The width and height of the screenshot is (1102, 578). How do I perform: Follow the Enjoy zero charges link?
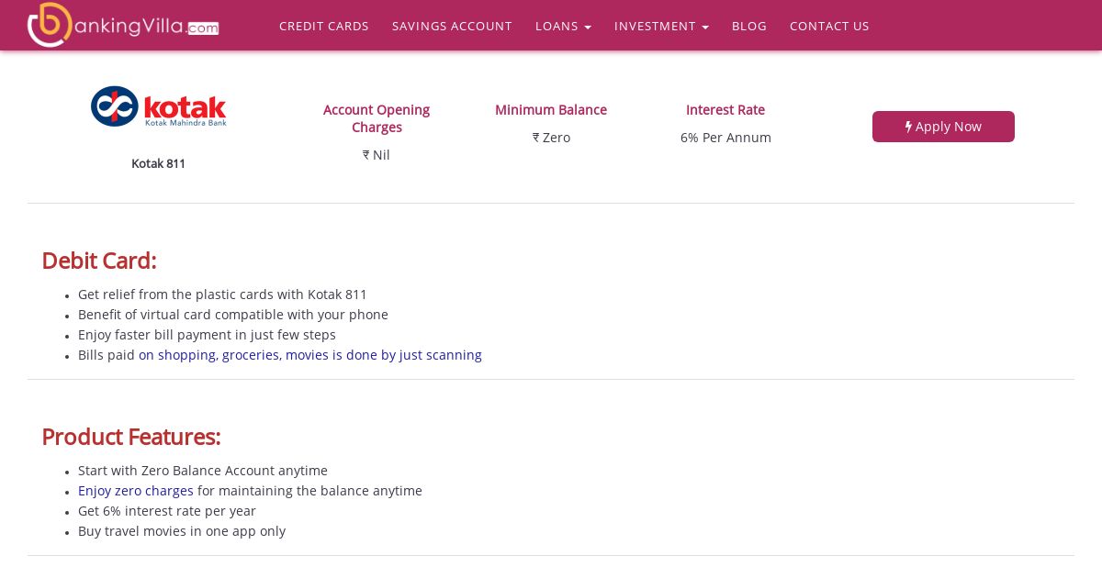click(x=136, y=491)
